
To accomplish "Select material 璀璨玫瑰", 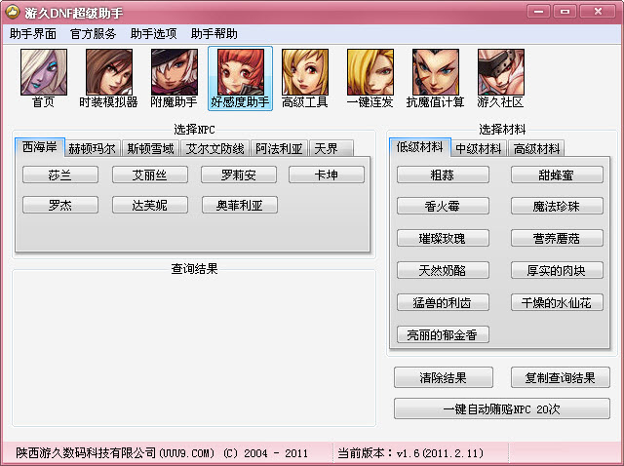I will 443,238.
